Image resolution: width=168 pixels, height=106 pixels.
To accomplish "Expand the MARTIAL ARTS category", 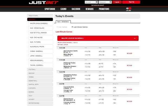I will pos(40,85).
